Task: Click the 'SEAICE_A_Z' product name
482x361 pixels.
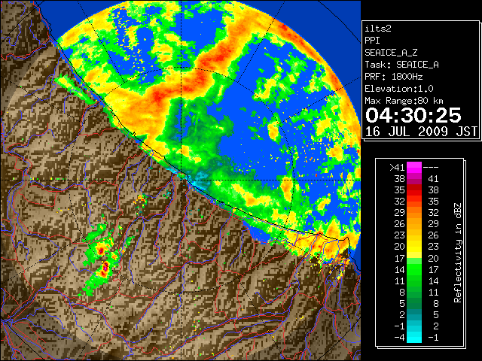Action: click(391, 53)
